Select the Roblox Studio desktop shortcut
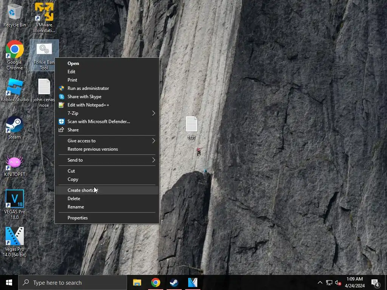The image size is (387, 290). tap(15, 90)
